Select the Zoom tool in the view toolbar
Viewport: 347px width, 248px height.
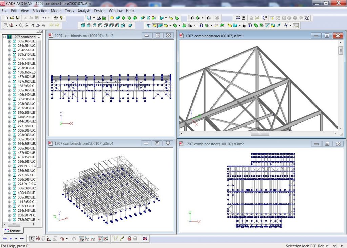coord(21,25)
